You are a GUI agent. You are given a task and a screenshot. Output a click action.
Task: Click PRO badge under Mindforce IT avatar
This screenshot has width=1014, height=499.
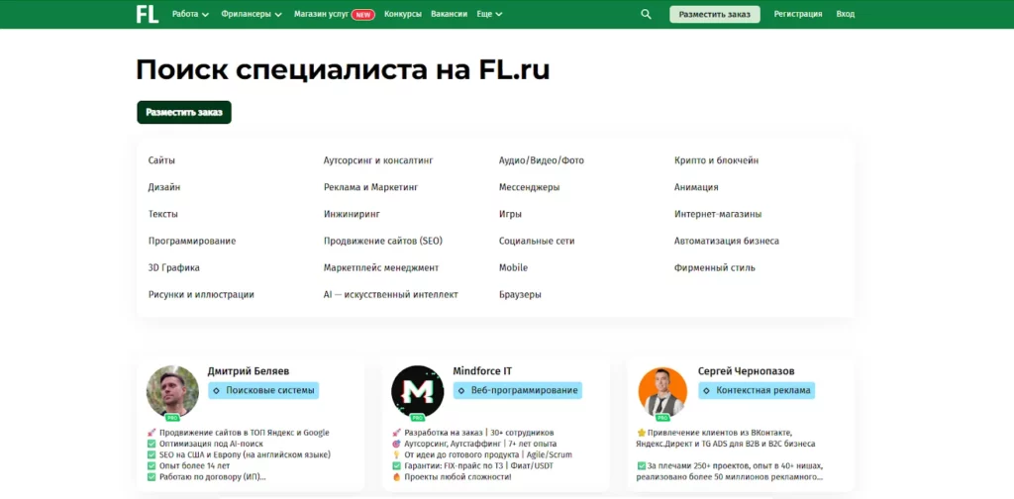click(x=417, y=418)
